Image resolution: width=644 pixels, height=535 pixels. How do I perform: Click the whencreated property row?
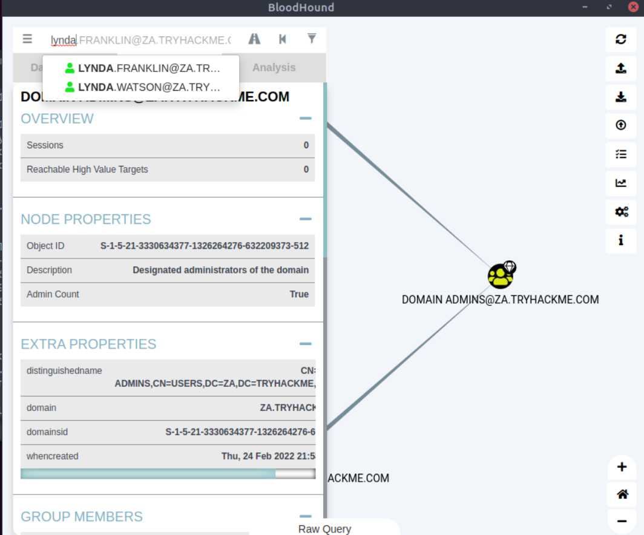click(x=168, y=456)
